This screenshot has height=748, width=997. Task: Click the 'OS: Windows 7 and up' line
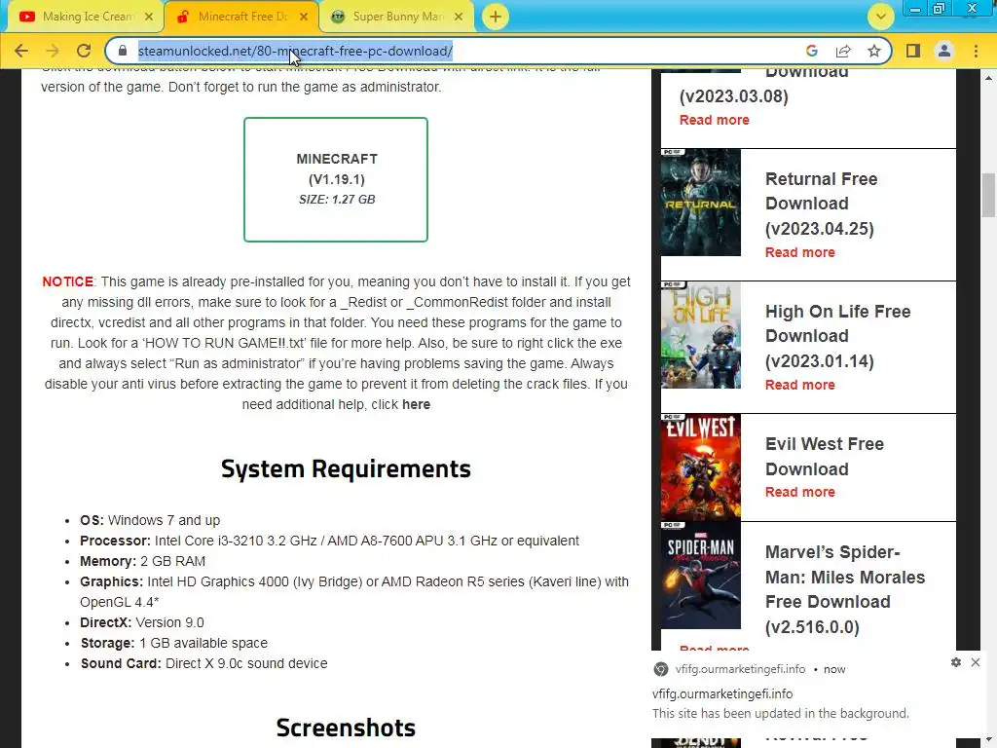(150, 520)
